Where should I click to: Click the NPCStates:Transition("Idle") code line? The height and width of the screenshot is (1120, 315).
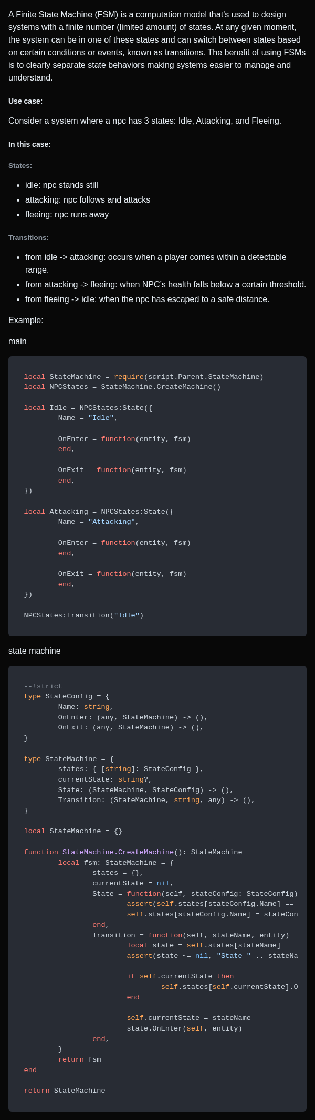point(83,615)
